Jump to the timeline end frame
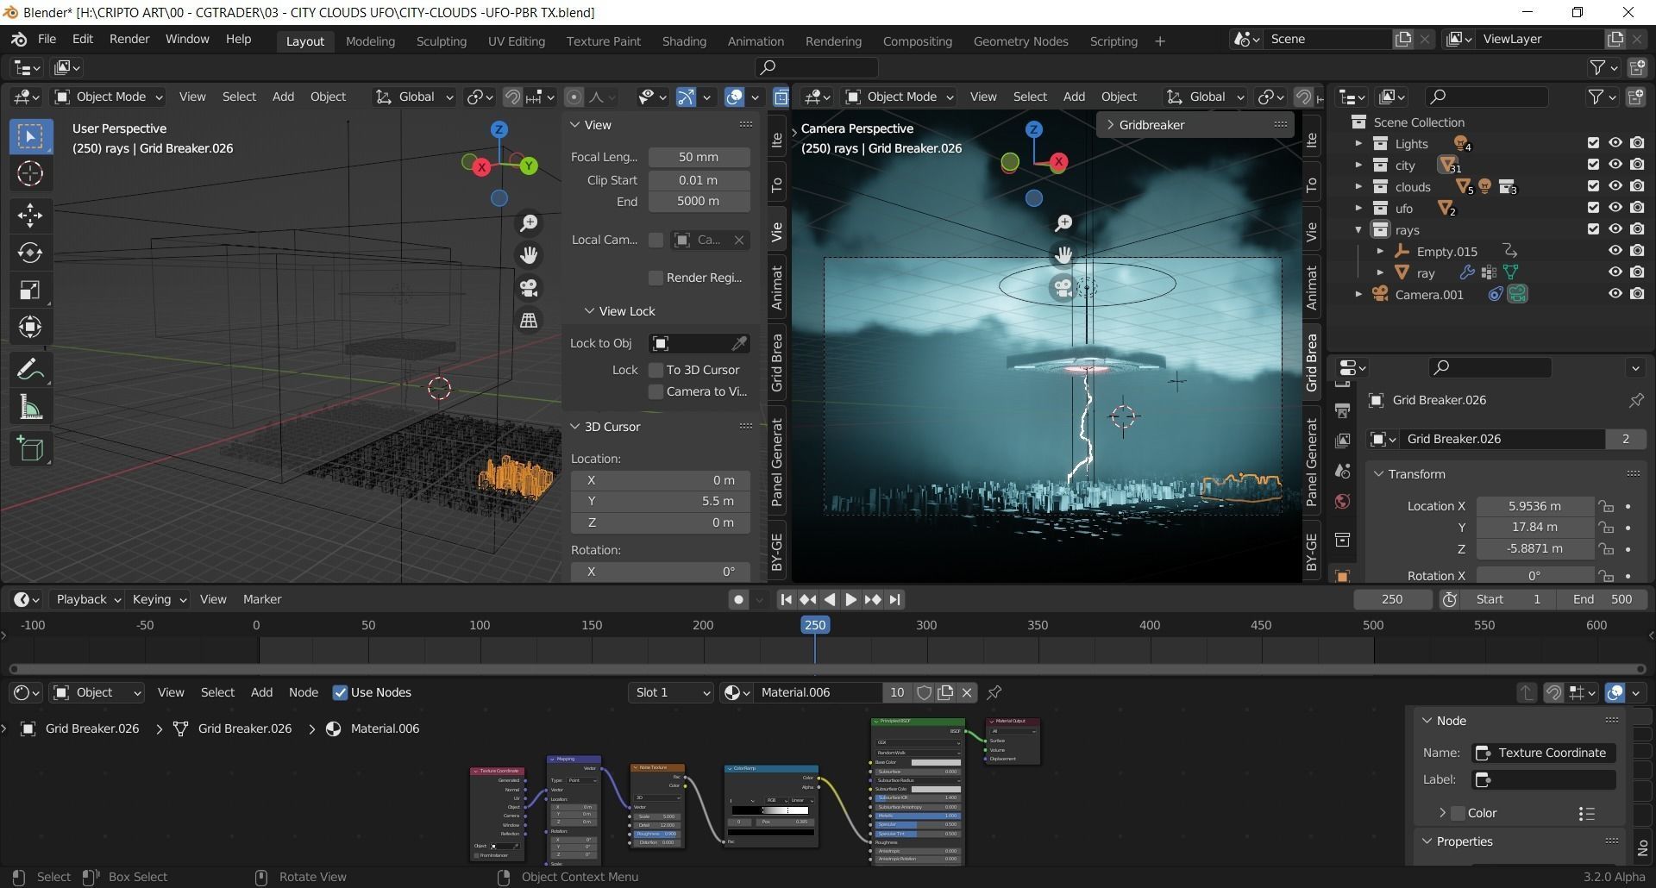 (895, 599)
